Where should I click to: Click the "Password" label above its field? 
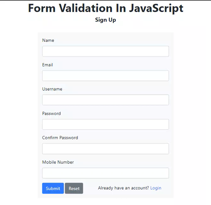click(51, 114)
